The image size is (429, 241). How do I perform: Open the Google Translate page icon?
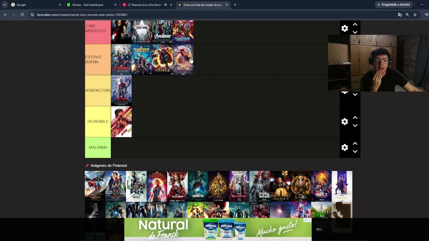[400, 15]
